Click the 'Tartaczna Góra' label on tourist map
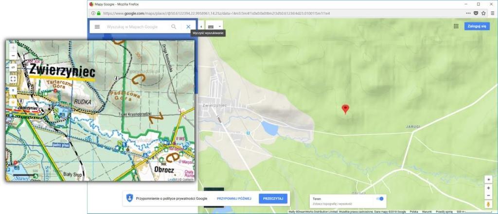Image resolution: width=498 pixels, height=214 pixels. 59,85
